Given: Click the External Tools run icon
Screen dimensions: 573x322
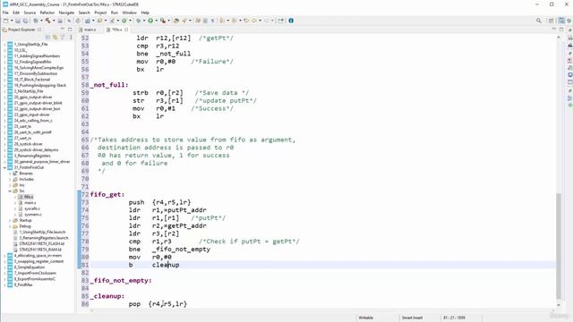Looking at the screenshot, I should (x=163, y=21).
